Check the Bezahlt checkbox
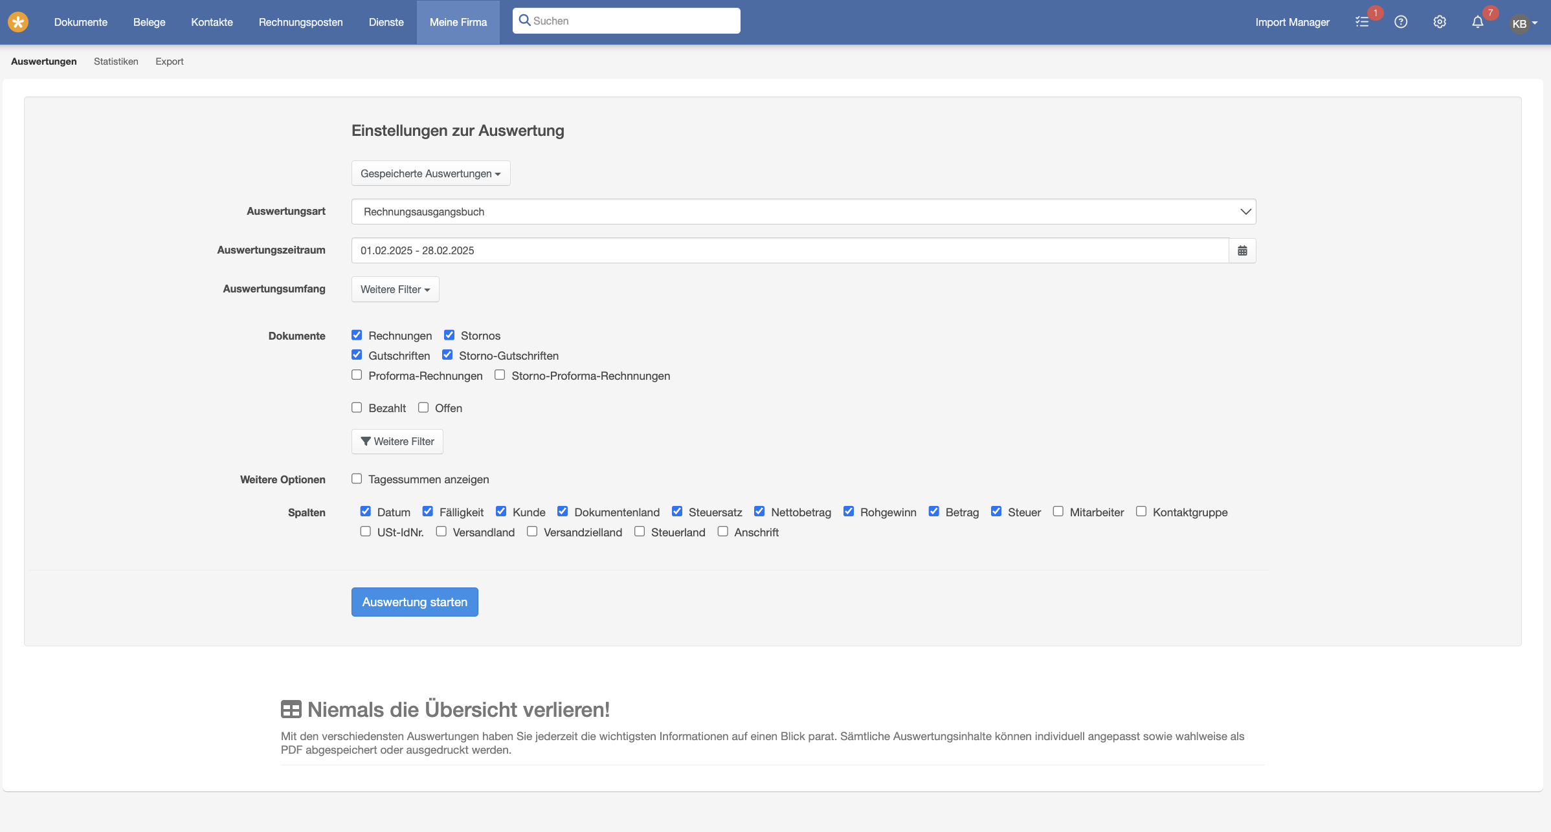Viewport: 1551px width, 832px height. (x=357, y=408)
